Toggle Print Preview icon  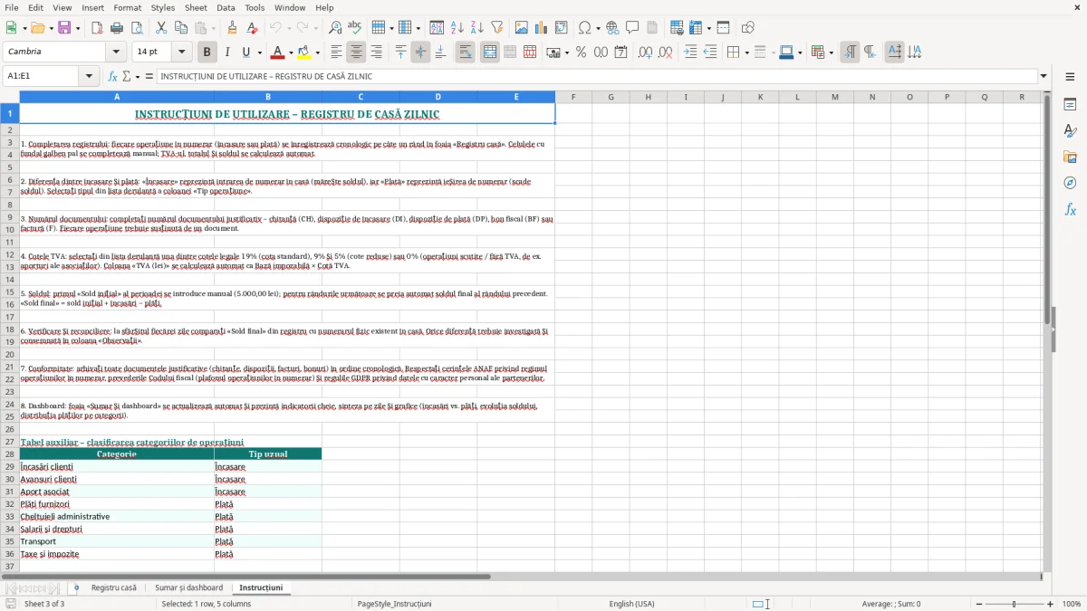click(x=137, y=28)
